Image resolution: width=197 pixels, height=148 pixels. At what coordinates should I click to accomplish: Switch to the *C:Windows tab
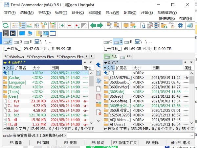(x=14, y=57)
